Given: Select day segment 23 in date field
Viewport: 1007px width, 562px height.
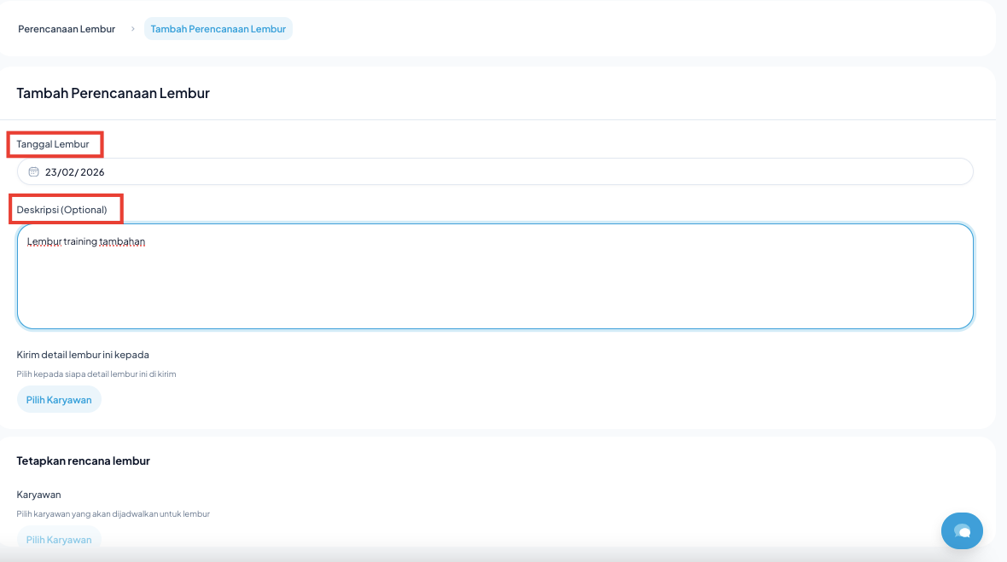Looking at the screenshot, I should click(x=51, y=171).
